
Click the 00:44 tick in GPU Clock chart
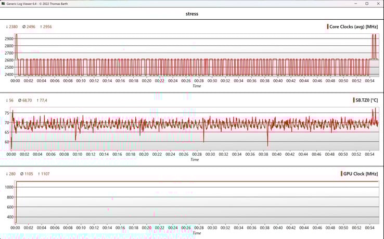point(304,228)
